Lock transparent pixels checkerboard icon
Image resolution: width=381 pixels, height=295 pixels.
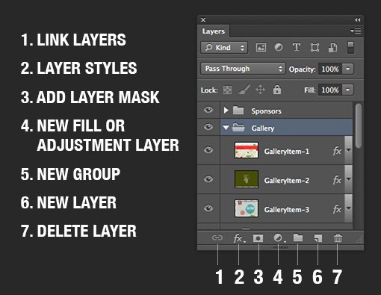[x=227, y=90]
